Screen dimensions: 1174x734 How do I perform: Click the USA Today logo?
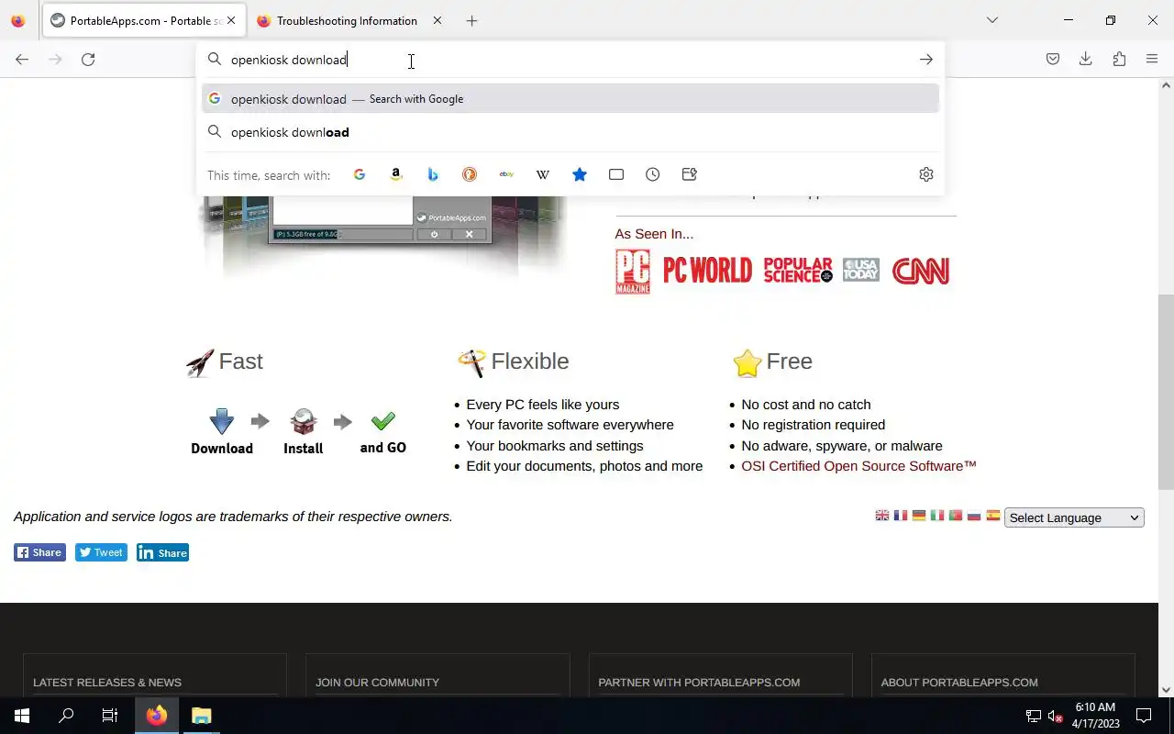coord(861,270)
